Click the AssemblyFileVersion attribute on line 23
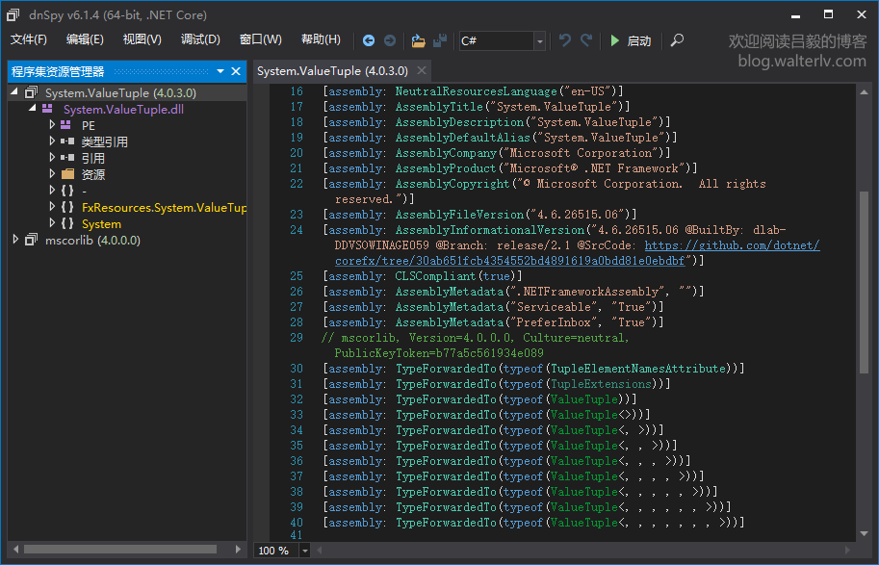This screenshot has height=565, width=879. 459,214
